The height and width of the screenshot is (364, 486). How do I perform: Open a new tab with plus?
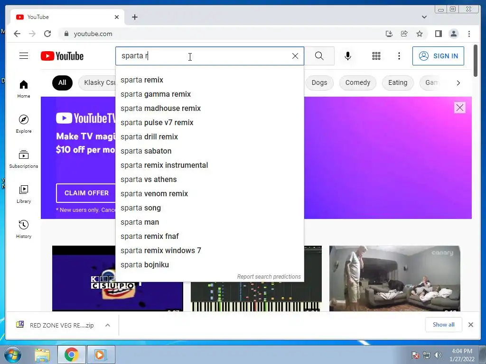(134, 17)
